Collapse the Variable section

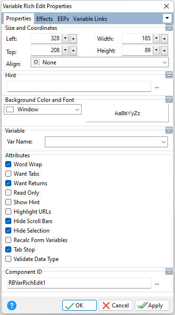pos(169,130)
